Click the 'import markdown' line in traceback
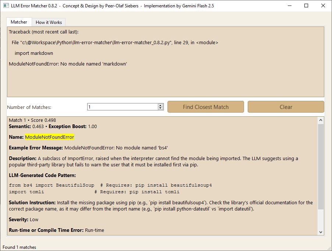Image resolution: width=332 pixels, height=251 pixels. (x=34, y=53)
